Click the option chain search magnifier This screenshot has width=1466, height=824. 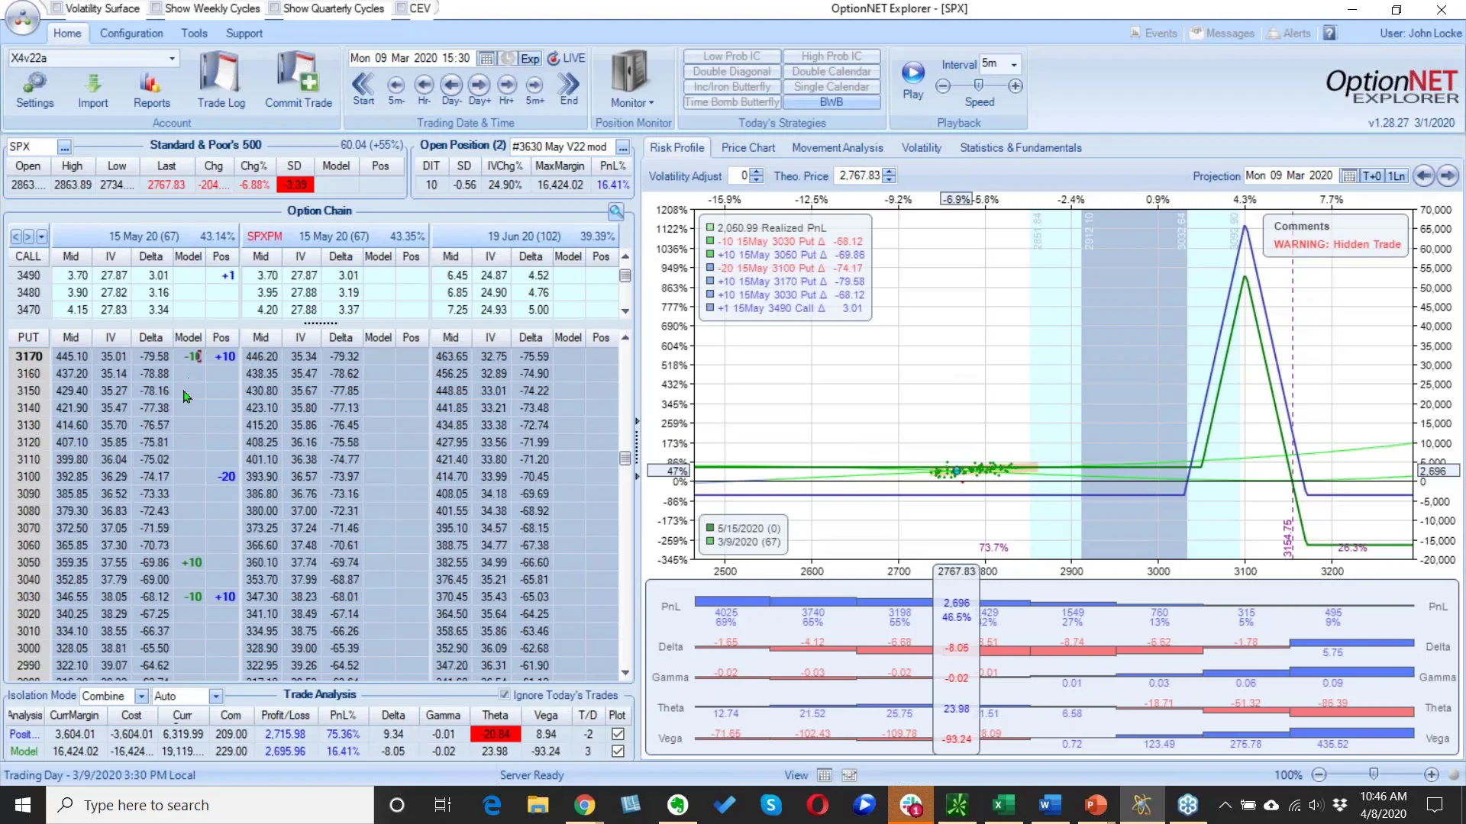(616, 211)
